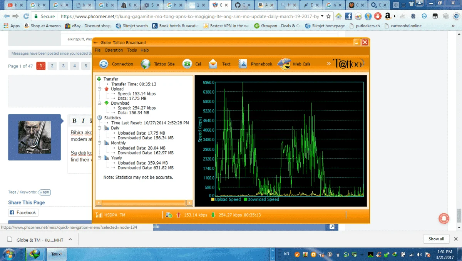This screenshot has height=261, width=462.
Task: Close the downloads bar
Action: (455, 239)
